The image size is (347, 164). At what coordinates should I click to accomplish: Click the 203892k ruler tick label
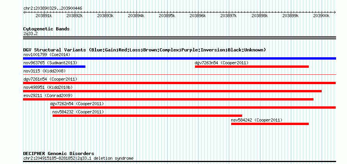74,16
